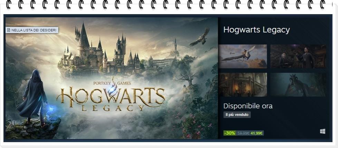The width and height of the screenshot is (338, 148).
Task: Open the dark dragon creature screenshot
Action: pos(298,85)
